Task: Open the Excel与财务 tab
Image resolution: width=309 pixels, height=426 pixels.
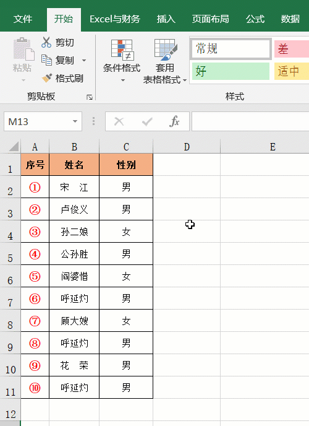Action: pos(115,19)
